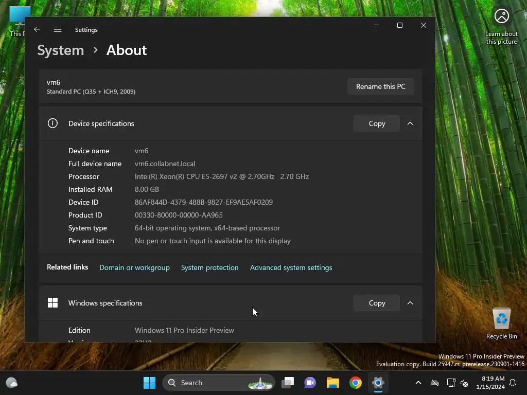Click the taskbar Search box
The height and width of the screenshot is (395, 527).
tap(219, 383)
